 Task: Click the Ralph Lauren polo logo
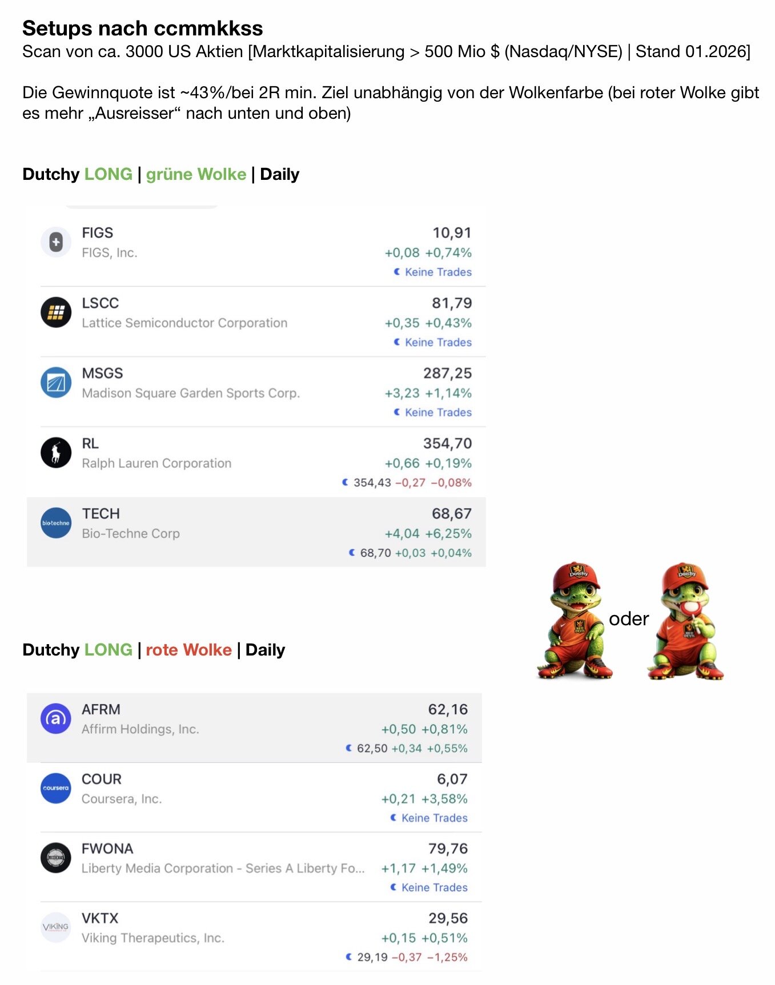[x=56, y=453]
